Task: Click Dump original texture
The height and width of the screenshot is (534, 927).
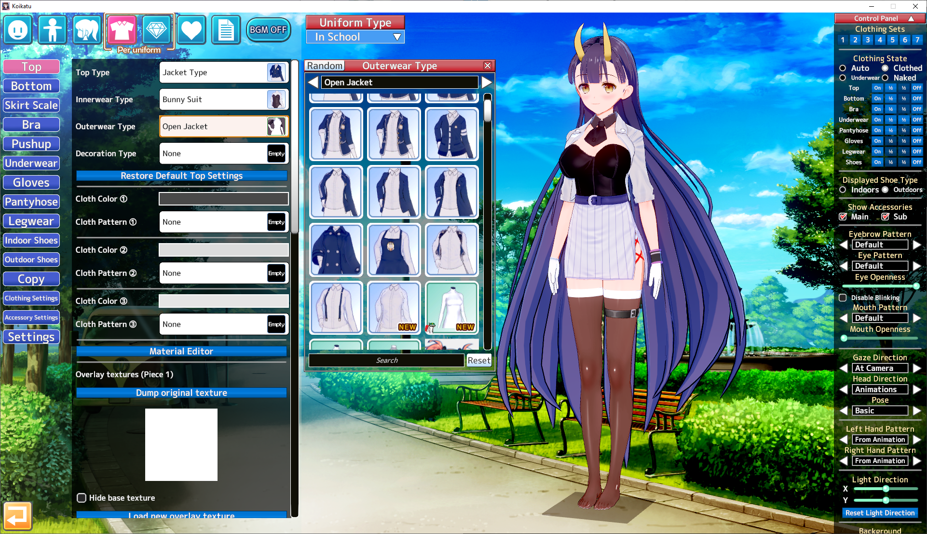Action: point(182,393)
